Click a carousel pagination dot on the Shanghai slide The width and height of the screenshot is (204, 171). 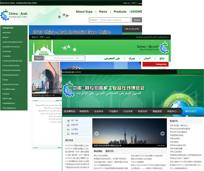coord(160,146)
